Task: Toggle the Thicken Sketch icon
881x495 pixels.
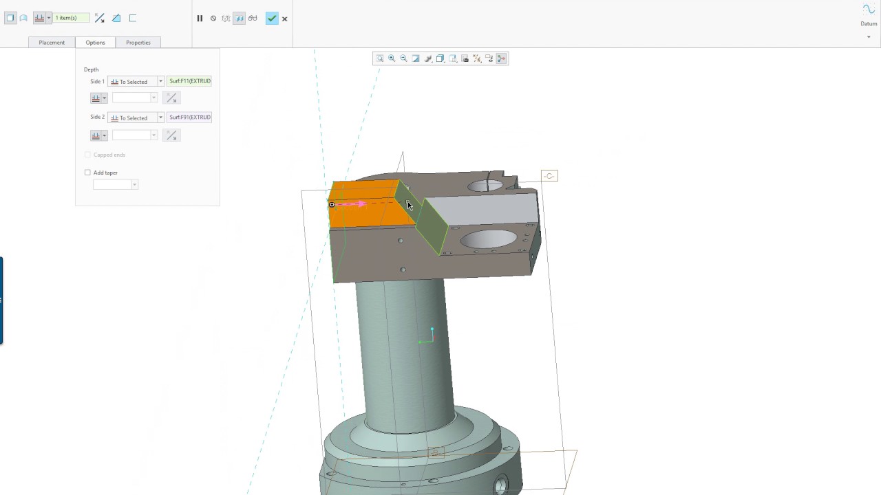Action: click(133, 18)
